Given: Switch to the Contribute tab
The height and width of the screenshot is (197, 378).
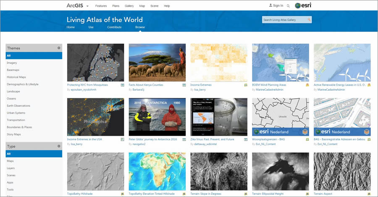Looking at the screenshot, I should tap(114, 27).
